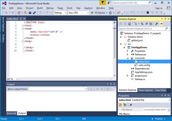Click the Save All toolbar icon

(34, 13)
